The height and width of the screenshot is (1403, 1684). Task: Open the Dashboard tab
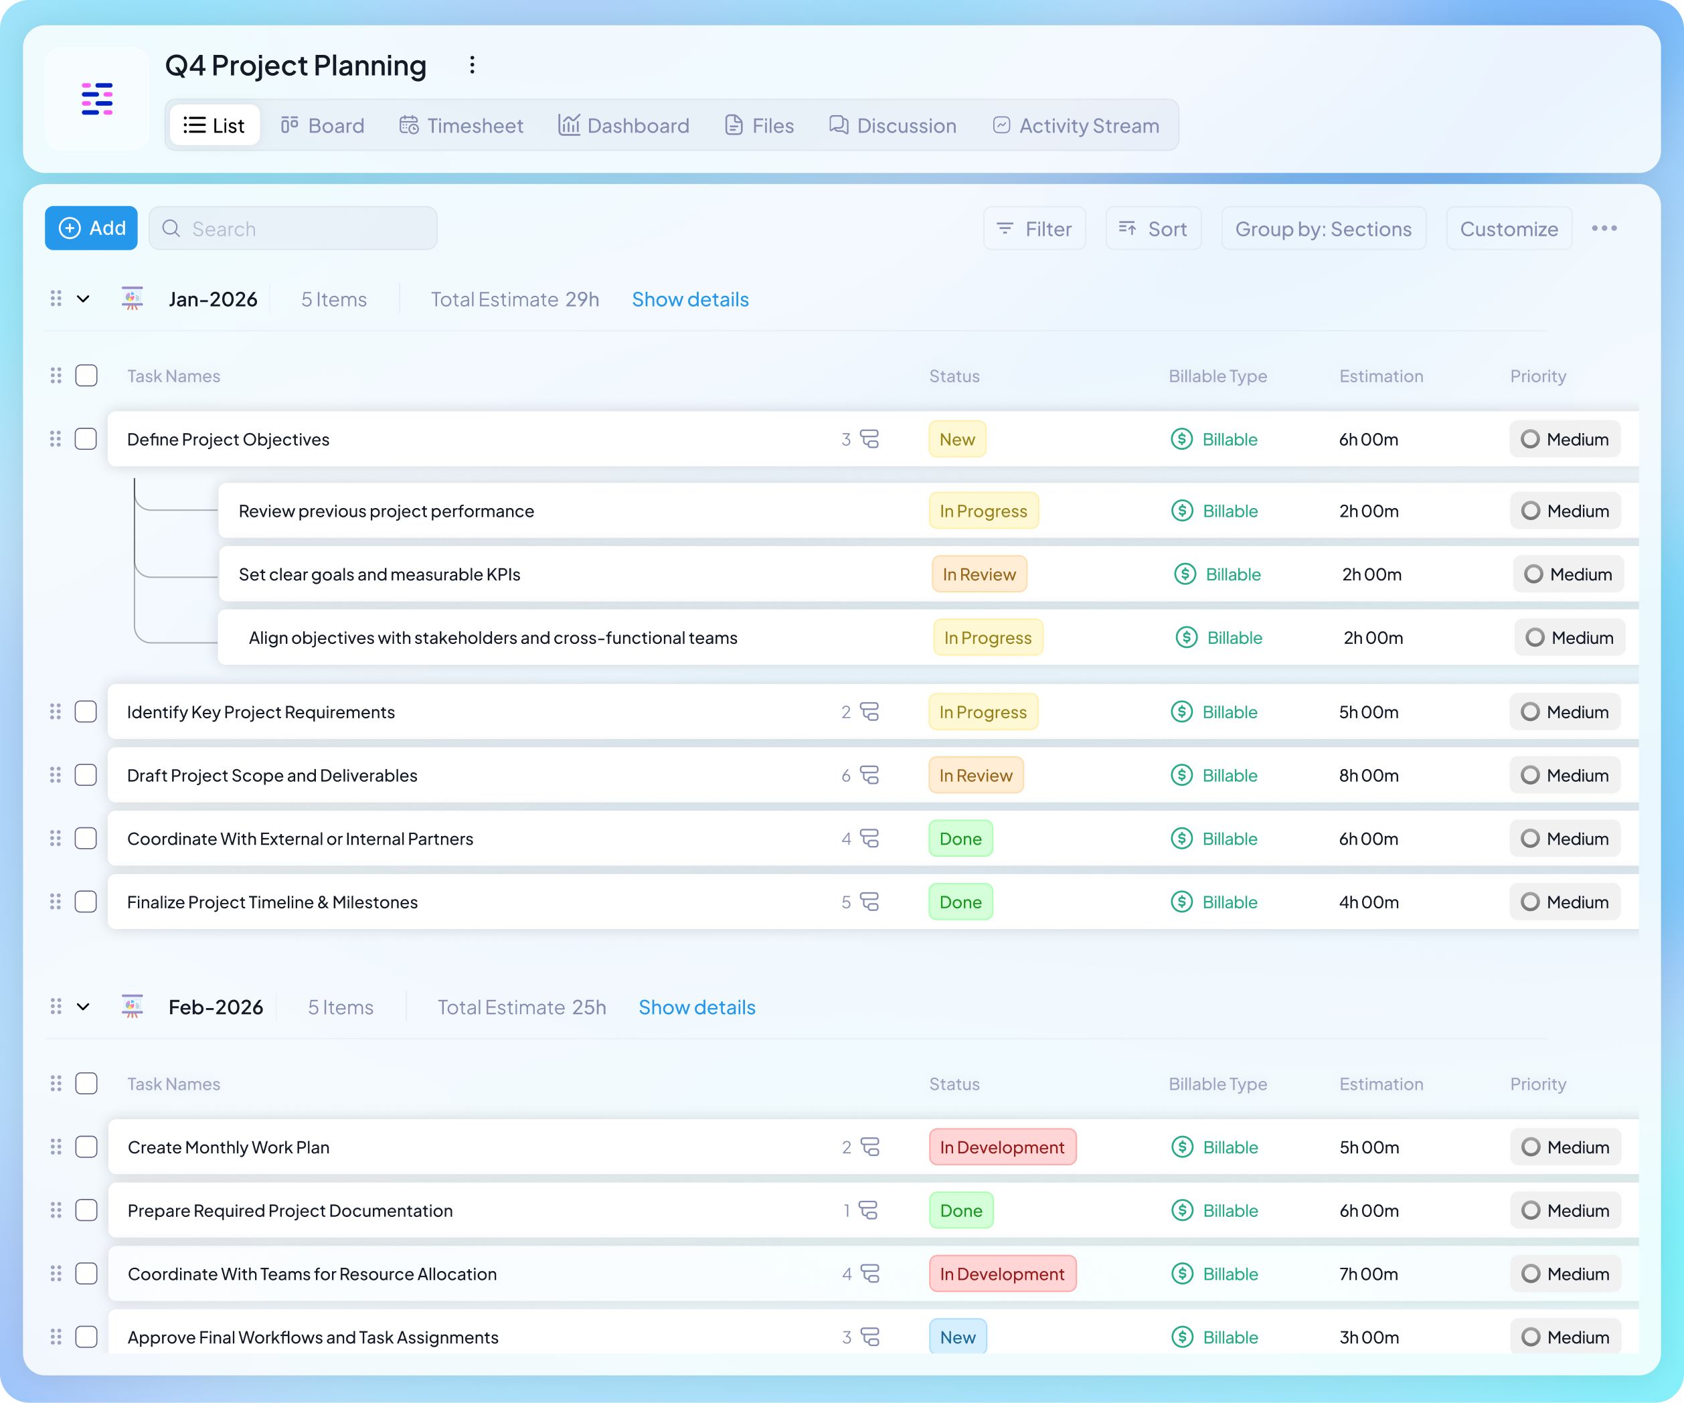tap(624, 125)
